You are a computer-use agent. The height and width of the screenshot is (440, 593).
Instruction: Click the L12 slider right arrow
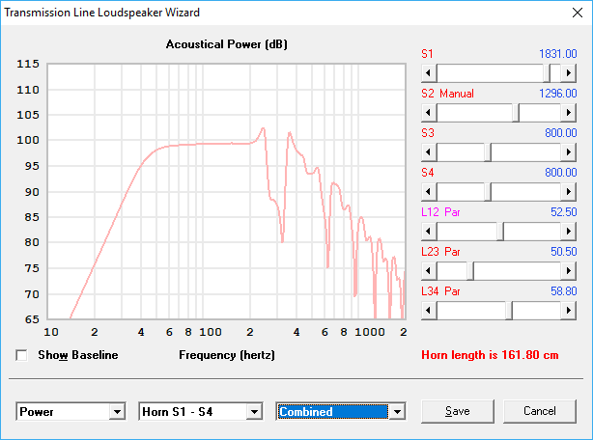click(569, 232)
